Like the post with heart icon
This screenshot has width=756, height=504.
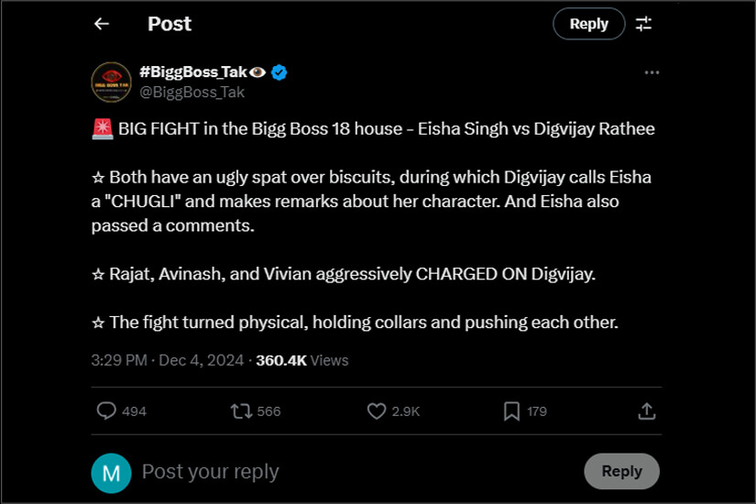tap(376, 411)
